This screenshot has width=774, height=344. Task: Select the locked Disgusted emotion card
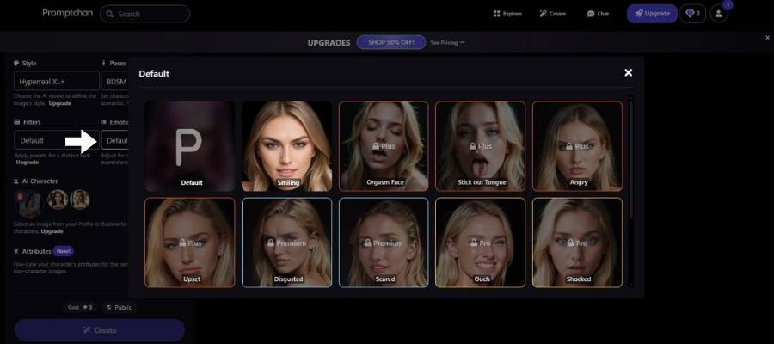click(286, 243)
